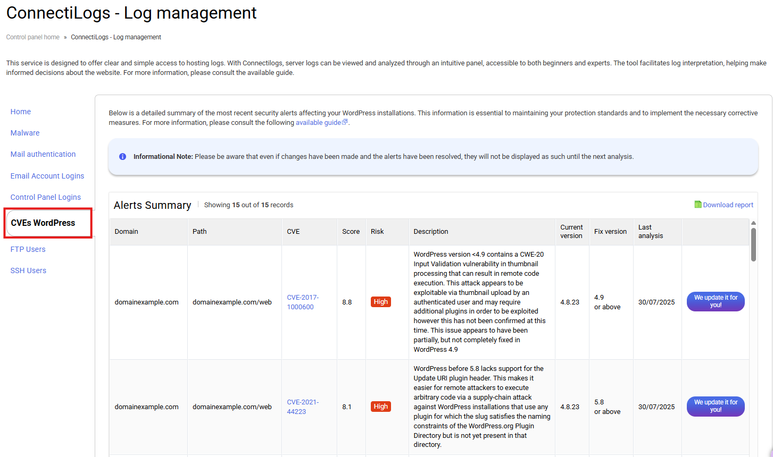
Task: Open Control Panel Logins section
Action: point(46,197)
